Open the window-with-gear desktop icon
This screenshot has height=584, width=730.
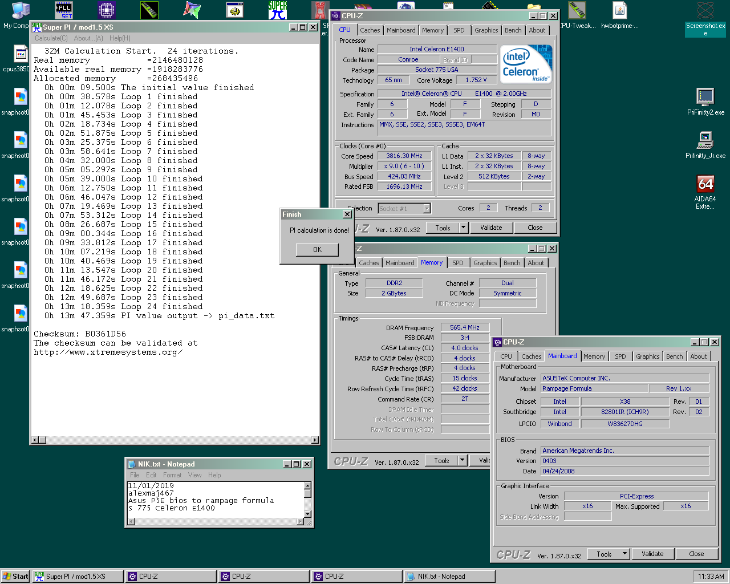coord(235,10)
